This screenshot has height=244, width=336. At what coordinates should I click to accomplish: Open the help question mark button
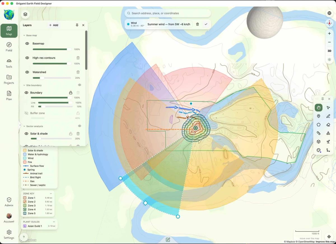[24, 237]
